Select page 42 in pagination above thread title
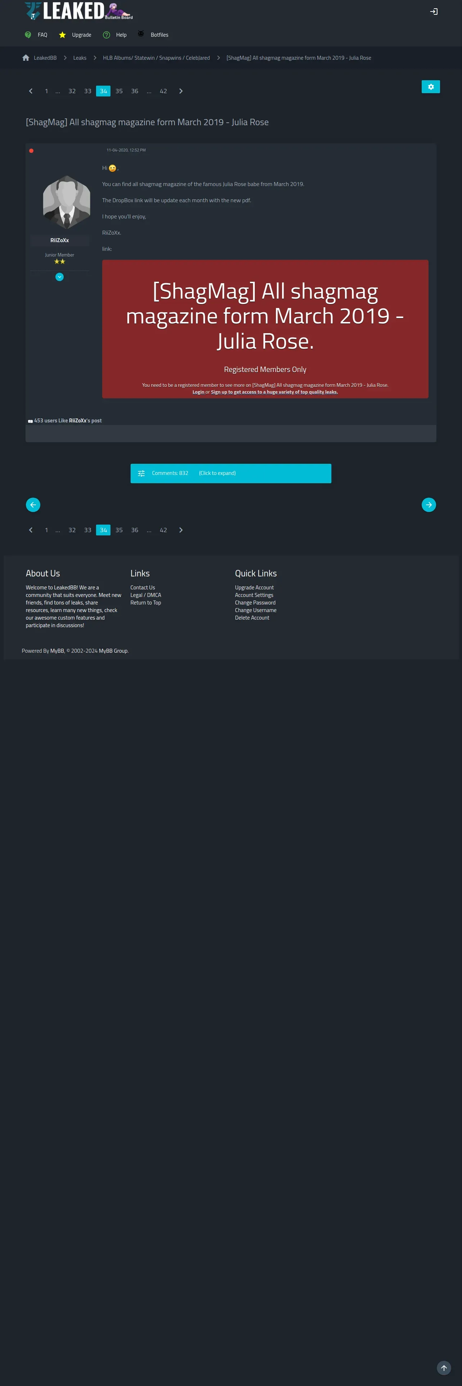The width and height of the screenshot is (462, 1386). (x=163, y=91)
